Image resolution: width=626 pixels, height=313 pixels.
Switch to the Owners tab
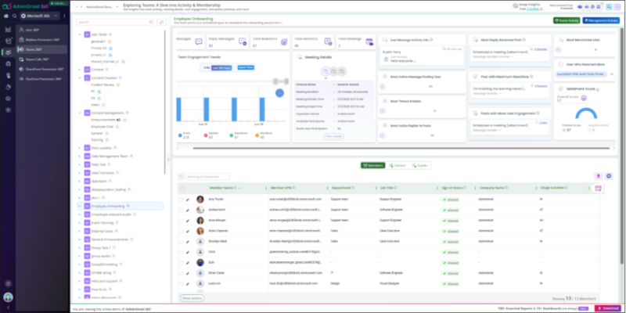coord(398,165)
